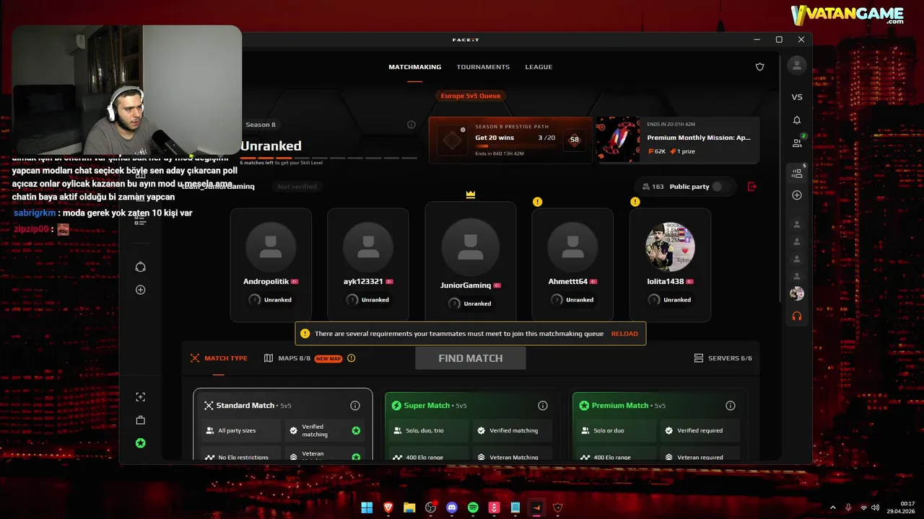The width and height of the screenshot is (924, 519).
Task: Click the briefcase icon in left sidebar
Action: [x=141, y=420]
